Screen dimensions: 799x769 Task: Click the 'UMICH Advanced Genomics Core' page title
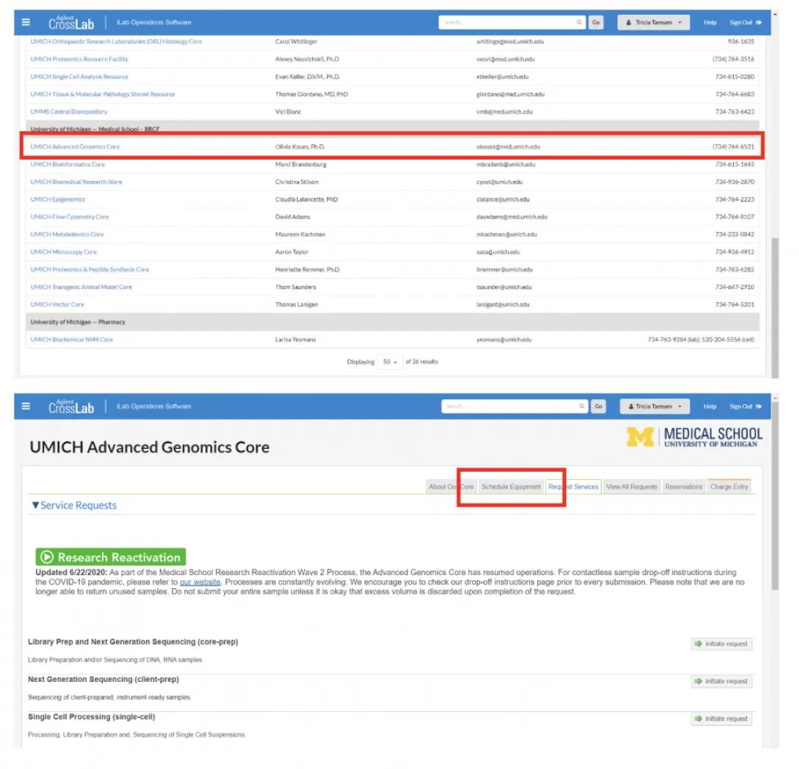[x=150, y=447]
